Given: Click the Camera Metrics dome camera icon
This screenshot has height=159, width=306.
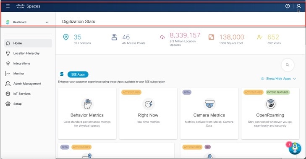Looking at the screenshot, I should pyautogui.click(x=209, y=104).
